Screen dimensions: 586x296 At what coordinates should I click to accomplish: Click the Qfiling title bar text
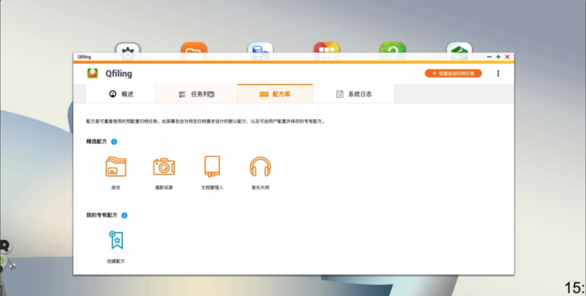click(84, 57)
